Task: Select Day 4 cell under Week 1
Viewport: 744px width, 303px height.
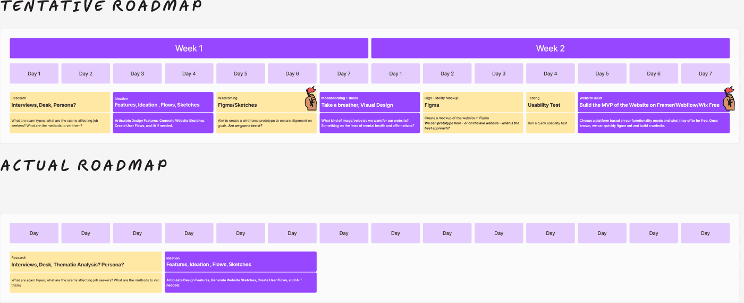Action: click(x=189, y=74)
